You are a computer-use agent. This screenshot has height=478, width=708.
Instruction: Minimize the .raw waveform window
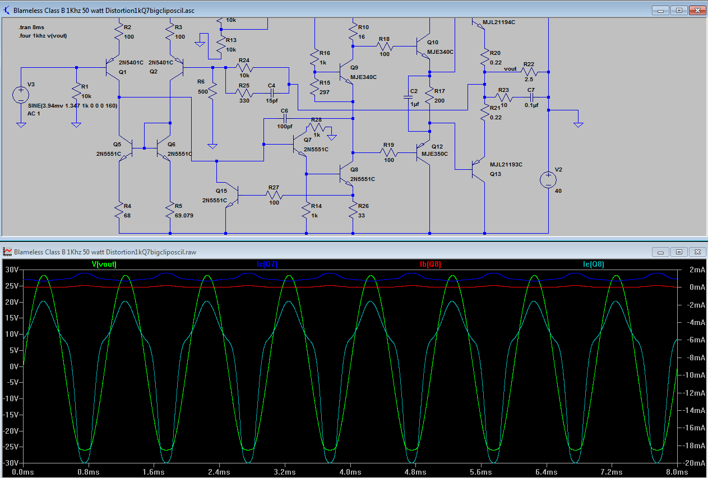pos(660,252)
